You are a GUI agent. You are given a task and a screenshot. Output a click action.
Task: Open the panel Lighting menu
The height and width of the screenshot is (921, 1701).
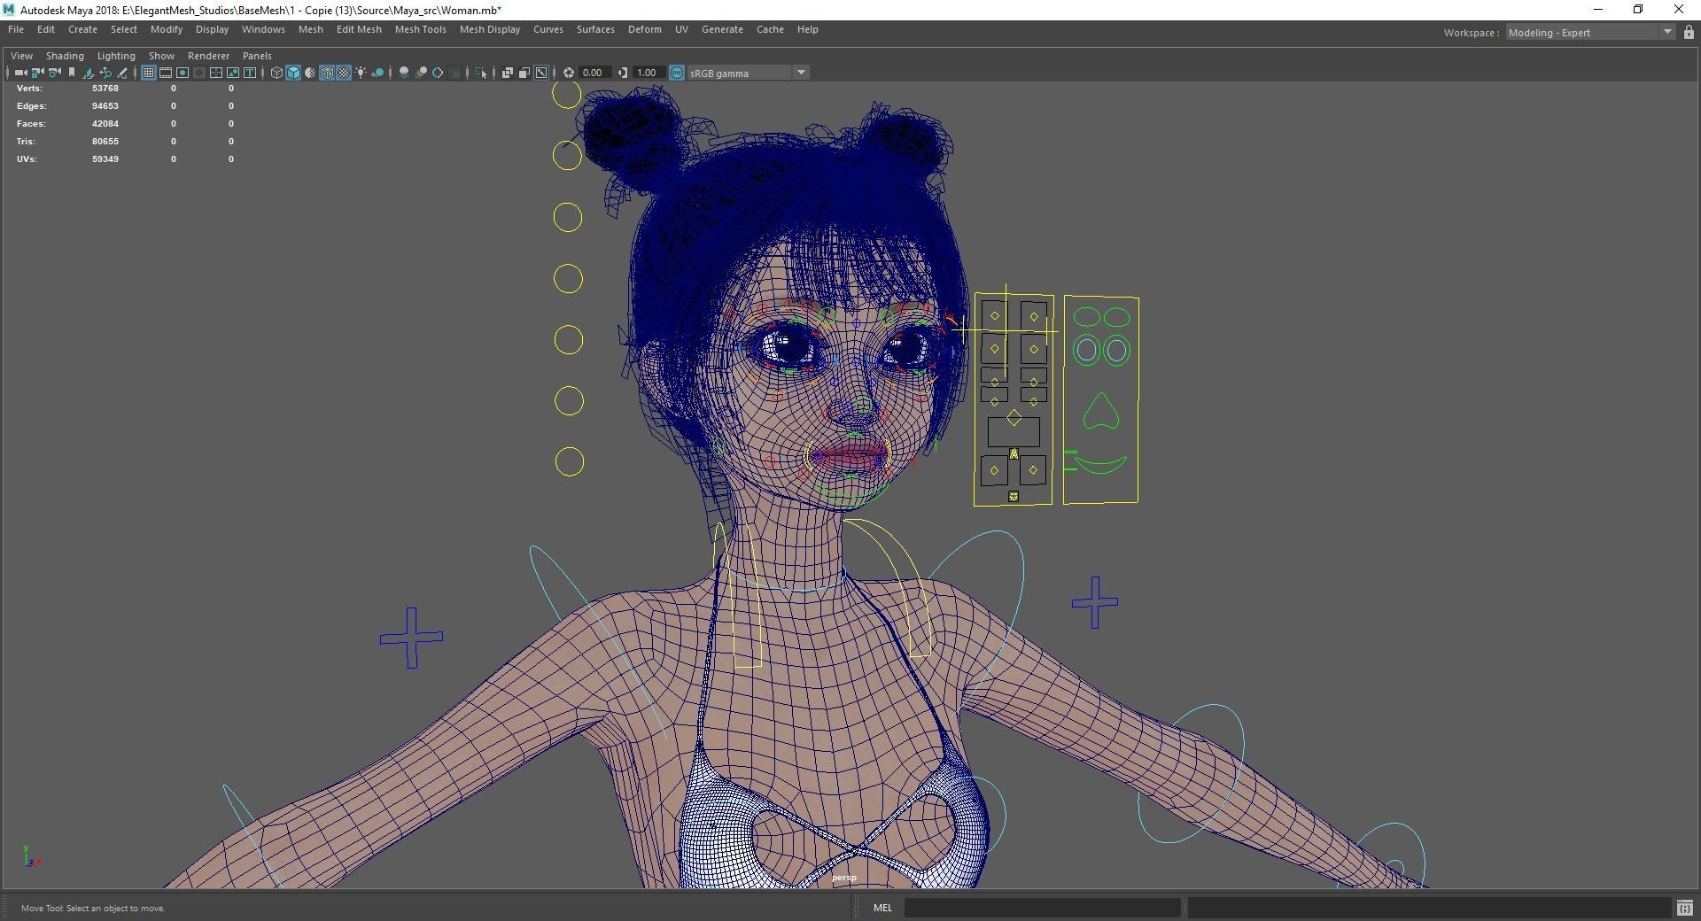pyautogui.click(x=116, y=56)
